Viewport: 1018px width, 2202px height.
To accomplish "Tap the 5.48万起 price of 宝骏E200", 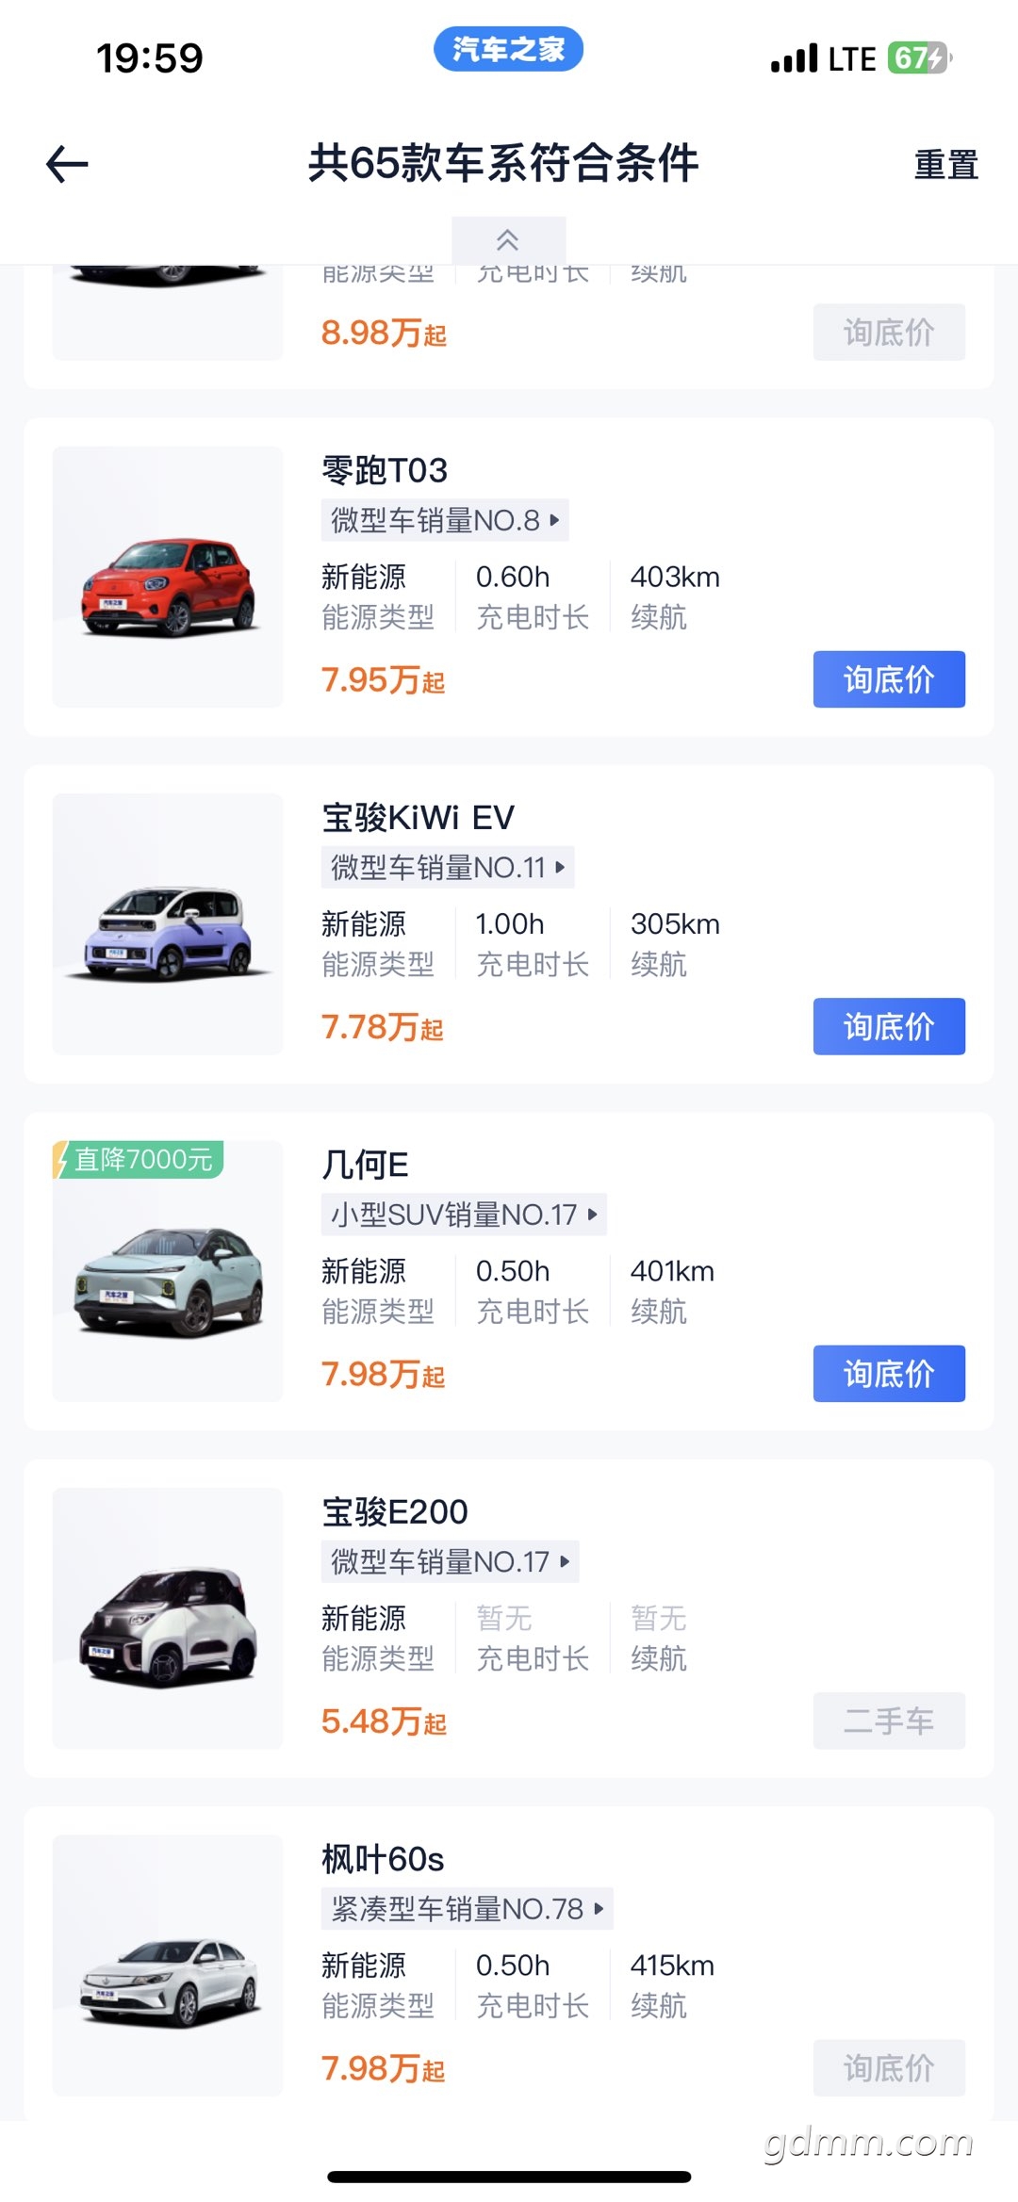I will [384, 1721].
